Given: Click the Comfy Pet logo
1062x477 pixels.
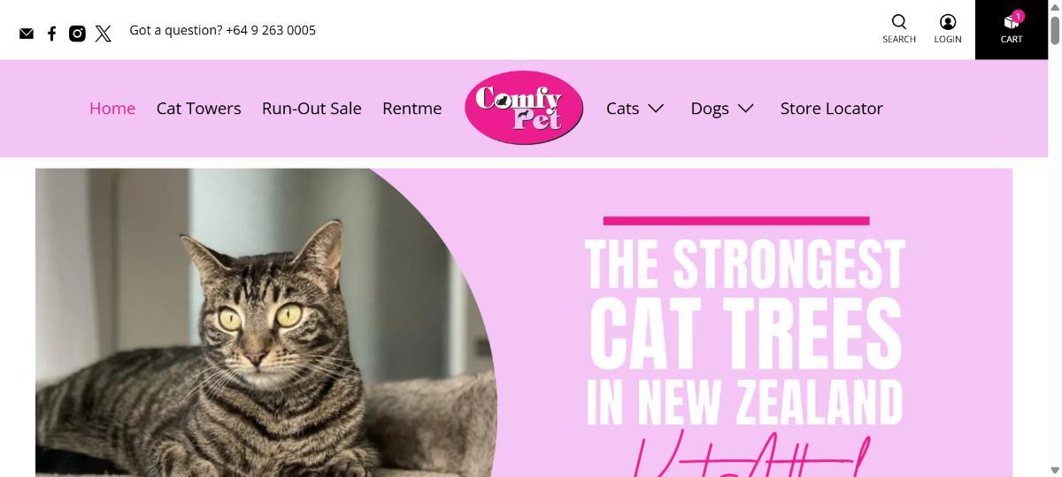Looking at the screenshot, I should (x=524, y=108).
